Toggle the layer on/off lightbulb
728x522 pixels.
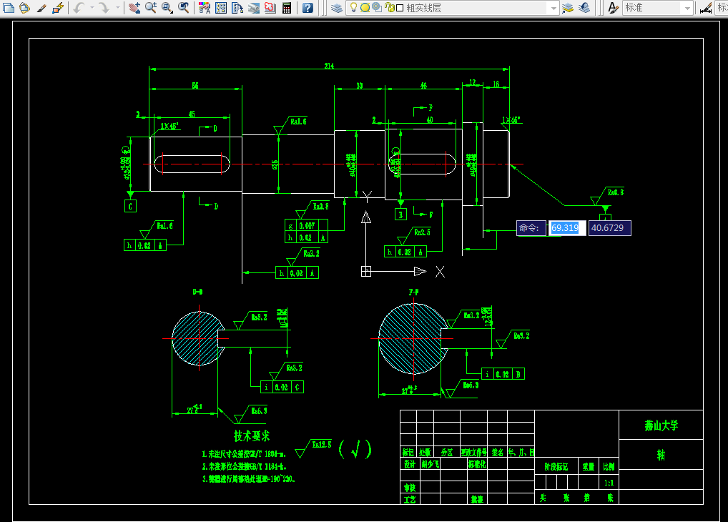point(353,7)
